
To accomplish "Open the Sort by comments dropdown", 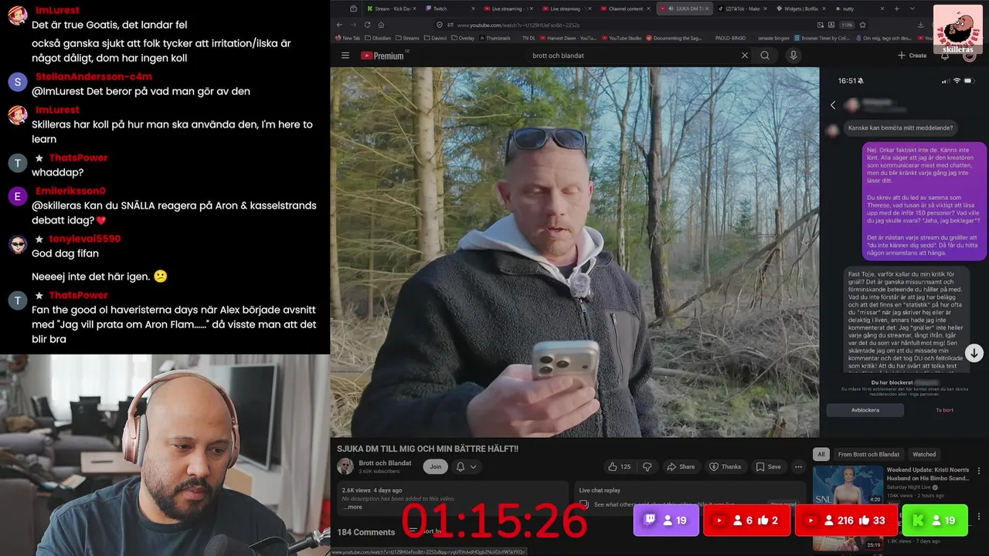I will pos(427,531).
